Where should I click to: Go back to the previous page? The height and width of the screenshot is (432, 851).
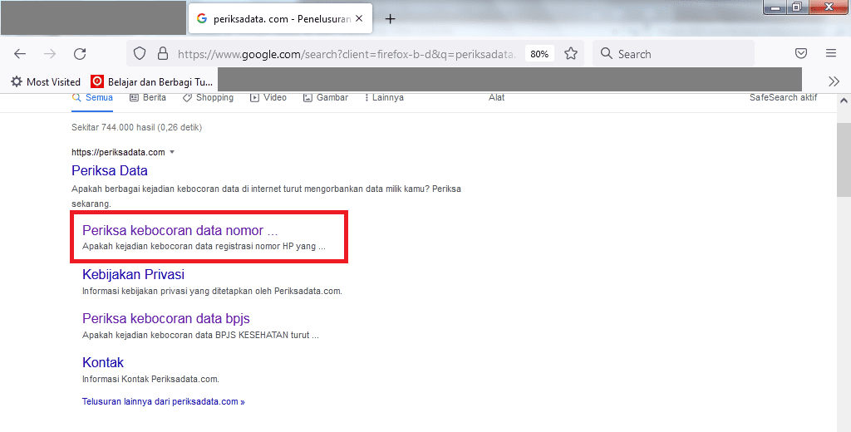[x=20, y=54]
